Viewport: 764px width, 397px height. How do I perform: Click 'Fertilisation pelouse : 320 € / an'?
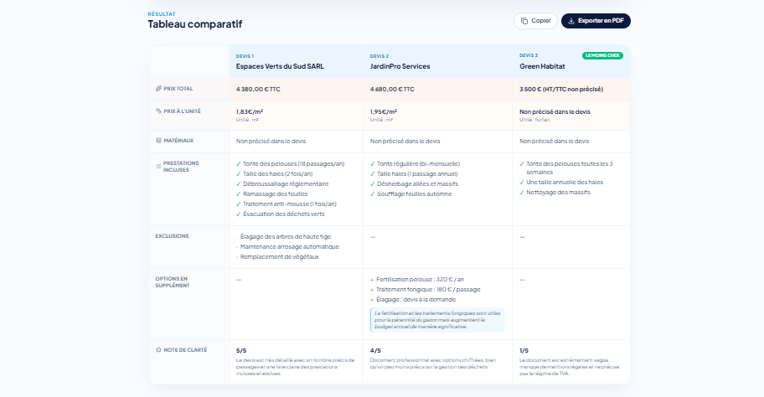[420, 280]
